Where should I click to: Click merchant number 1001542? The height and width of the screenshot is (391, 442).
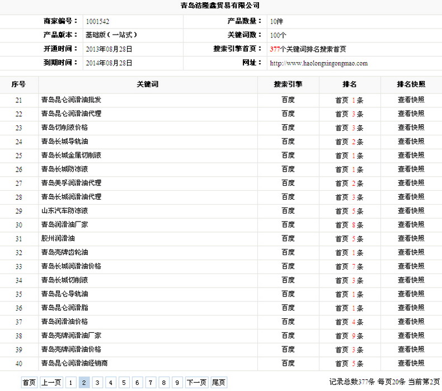coord(97,21)
